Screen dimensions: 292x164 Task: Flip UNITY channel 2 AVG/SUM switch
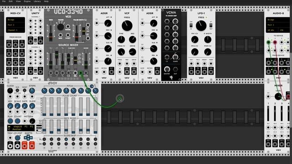36,71
